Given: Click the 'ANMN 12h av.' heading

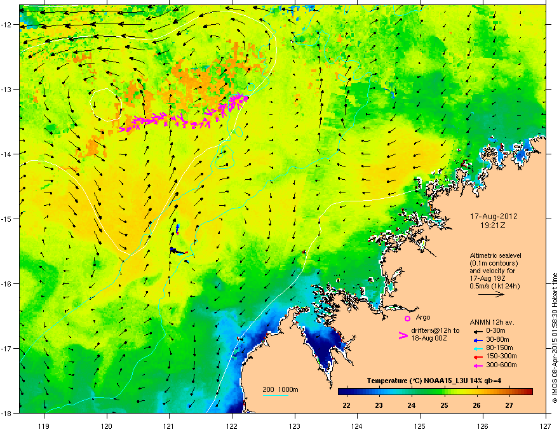Looking at the screenshot, I should (x=492, y=322).
